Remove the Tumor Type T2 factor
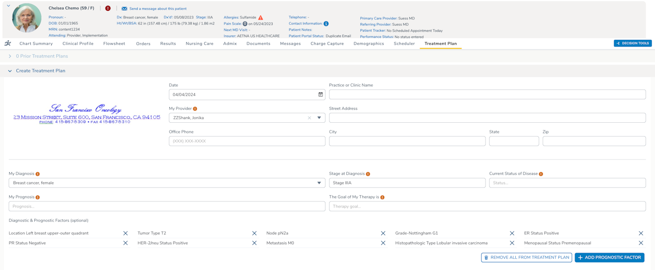 pyautogui.click(x=254, y=233)
